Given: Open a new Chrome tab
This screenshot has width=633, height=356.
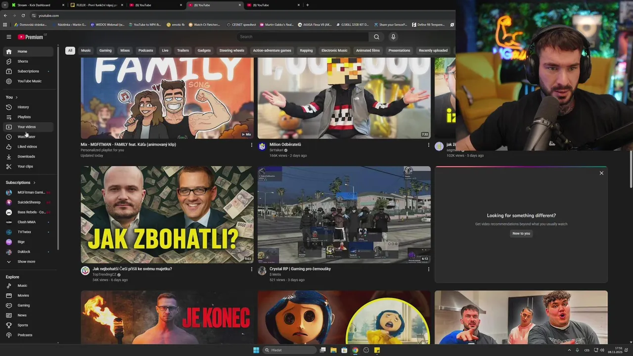Looking at the screenshot, I should tap(308, 5).
